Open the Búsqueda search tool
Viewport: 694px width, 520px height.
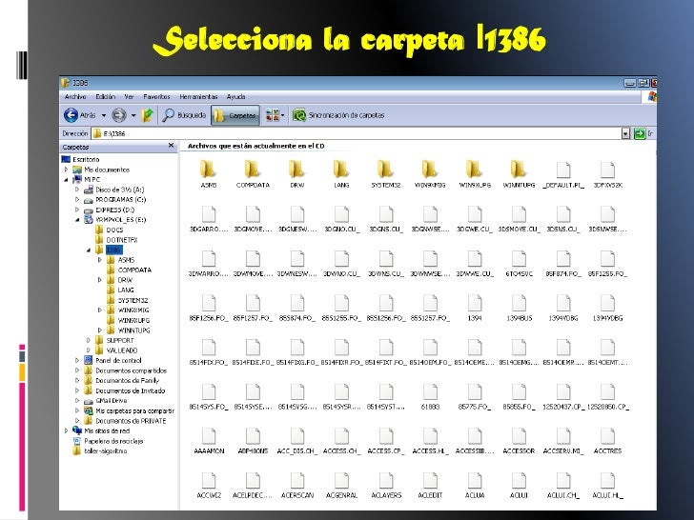[x=184, y=115]
